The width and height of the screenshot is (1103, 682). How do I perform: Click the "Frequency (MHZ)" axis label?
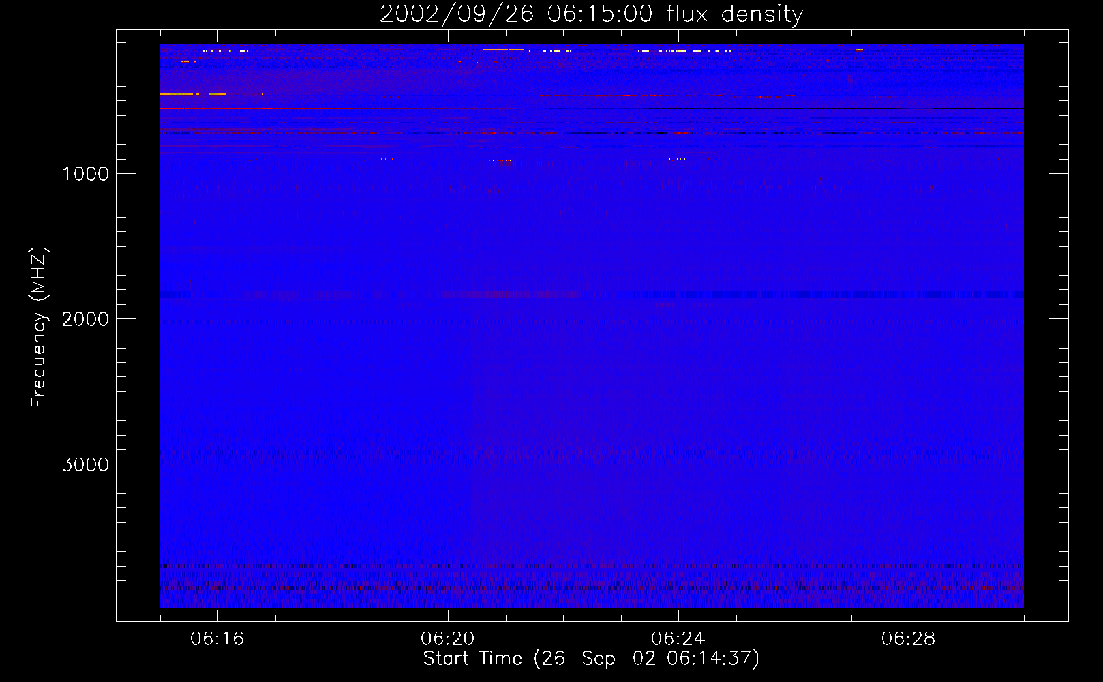39,327
